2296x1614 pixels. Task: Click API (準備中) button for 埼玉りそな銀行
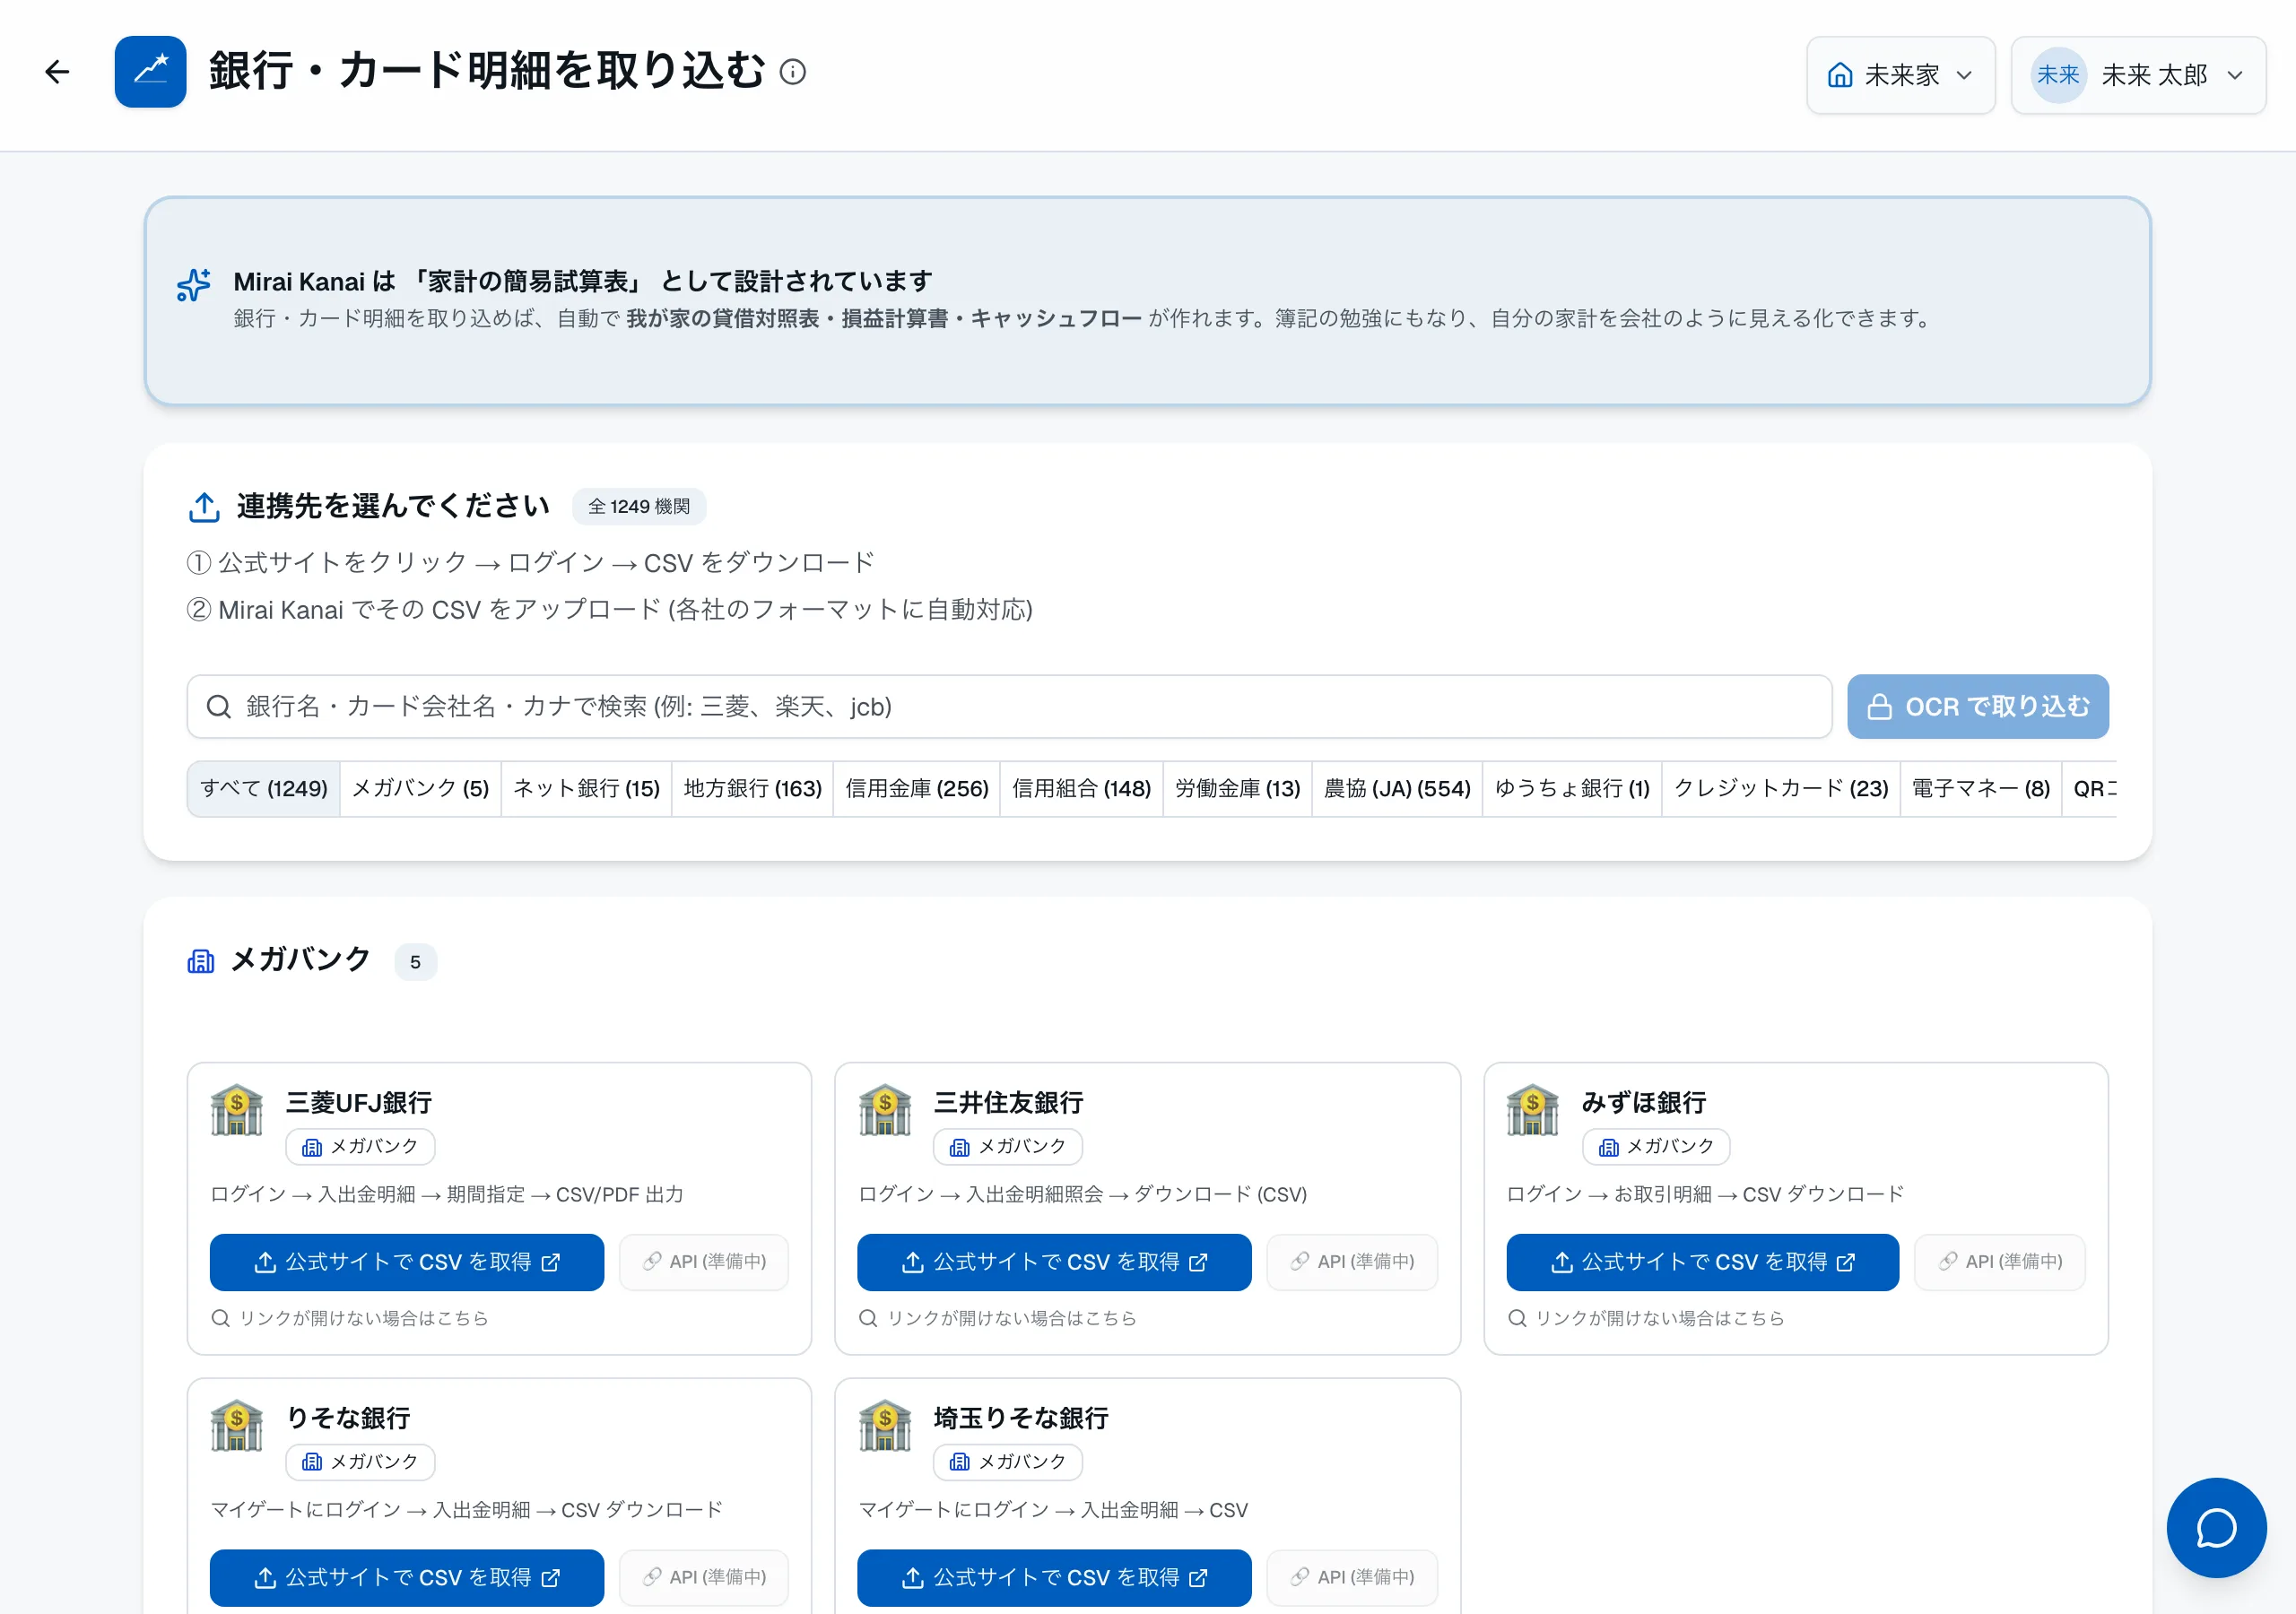coord(1352,1578)
